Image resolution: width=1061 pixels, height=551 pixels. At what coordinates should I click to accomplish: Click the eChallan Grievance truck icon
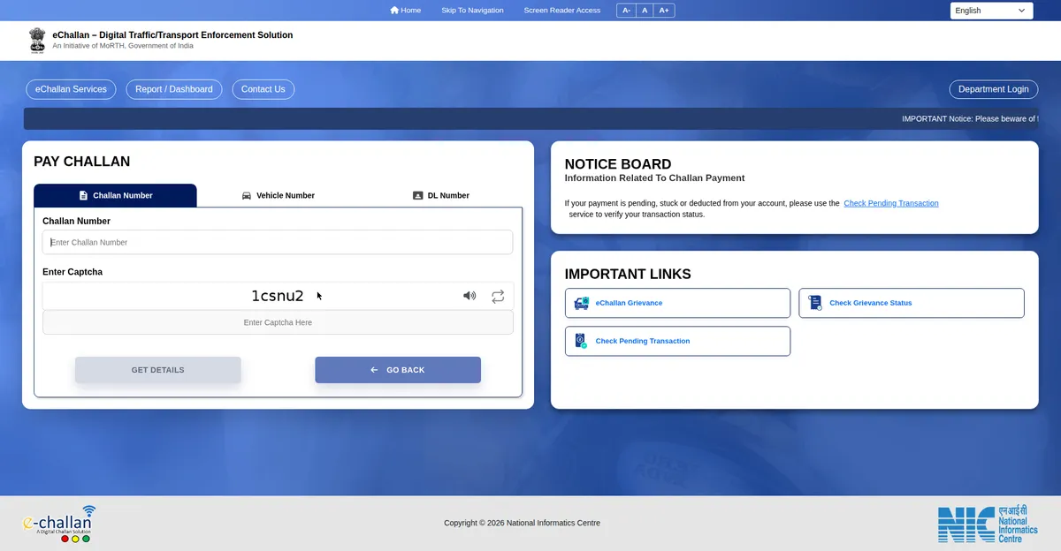click(x=581, y=303)
